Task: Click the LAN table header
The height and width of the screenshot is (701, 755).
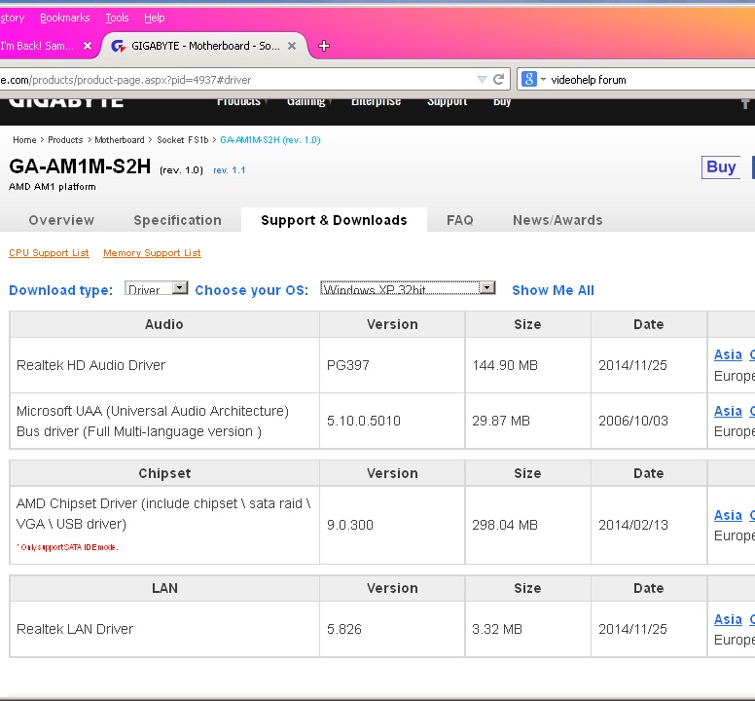Action: click(x=164, y=588)
